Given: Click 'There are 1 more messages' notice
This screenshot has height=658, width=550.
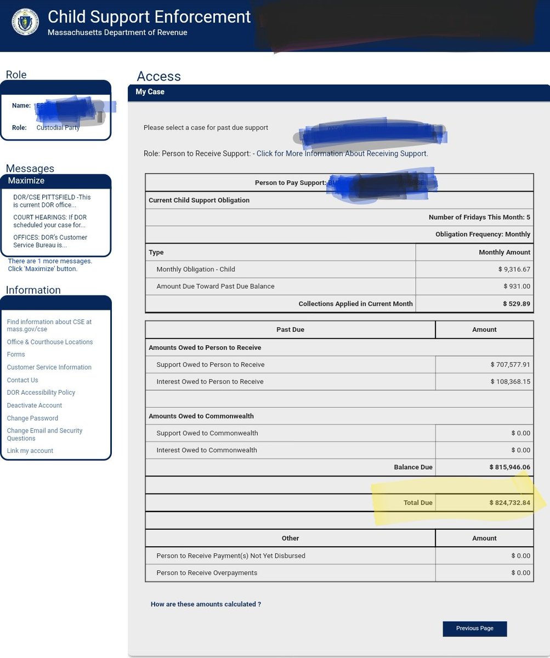Looking at the screenshot, I should coord(50,265).
